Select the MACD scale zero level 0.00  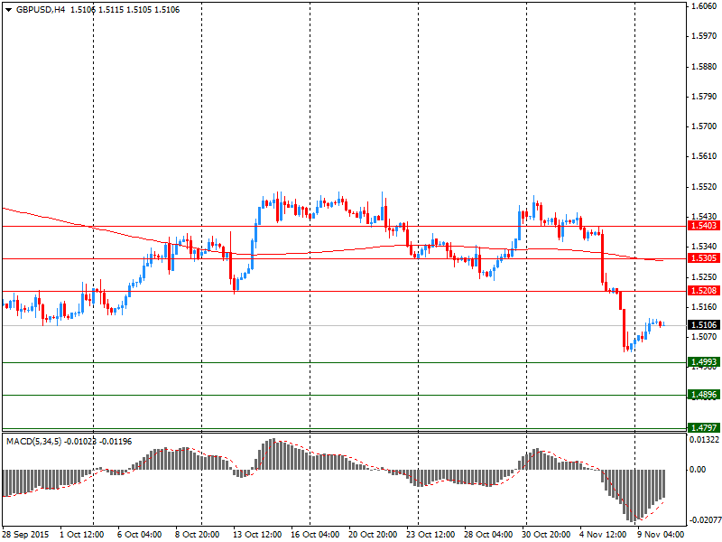(698, 470)
